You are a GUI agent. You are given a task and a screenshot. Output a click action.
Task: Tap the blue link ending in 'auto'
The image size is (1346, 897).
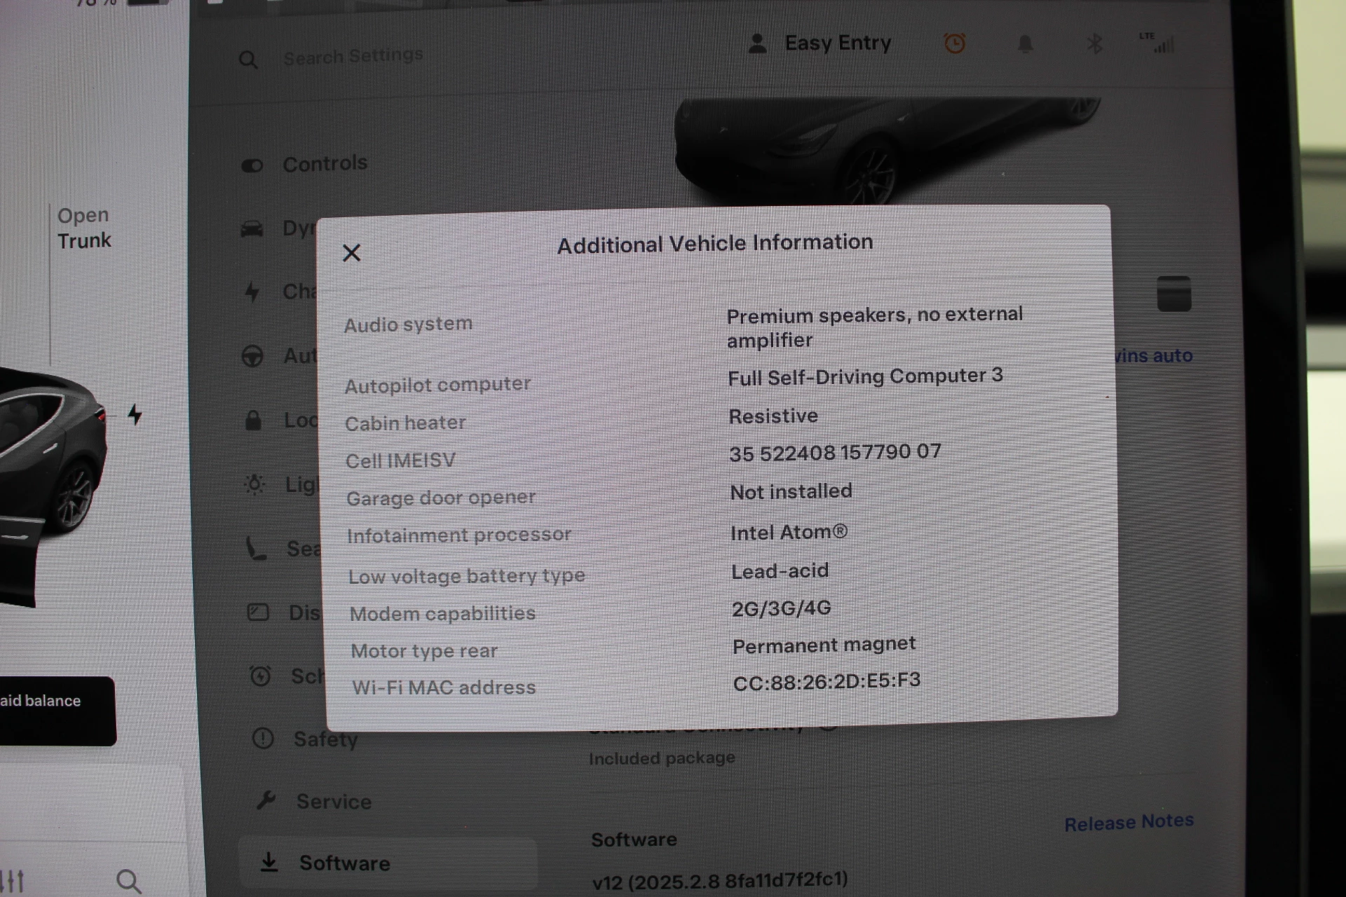pos(1154,356)
